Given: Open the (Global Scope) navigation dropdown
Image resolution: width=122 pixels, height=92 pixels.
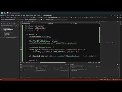Looking at the screenshot, I should click(x=60, y=24).
